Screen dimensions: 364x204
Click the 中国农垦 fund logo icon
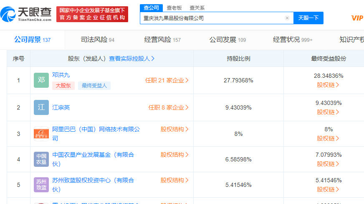click(x=41, y=159)
